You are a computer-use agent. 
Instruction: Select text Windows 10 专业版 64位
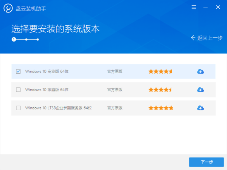point(47,71)
